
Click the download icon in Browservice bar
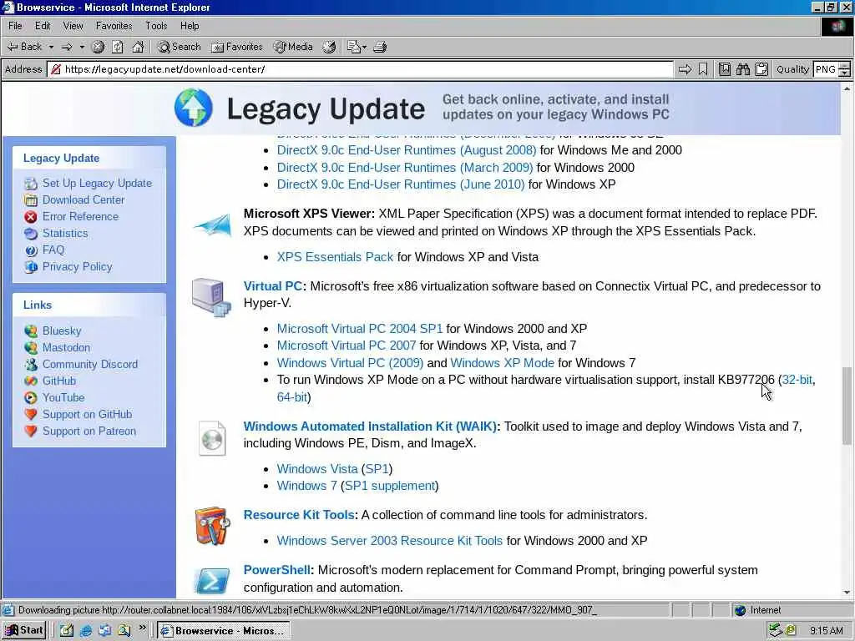[724, 69]
